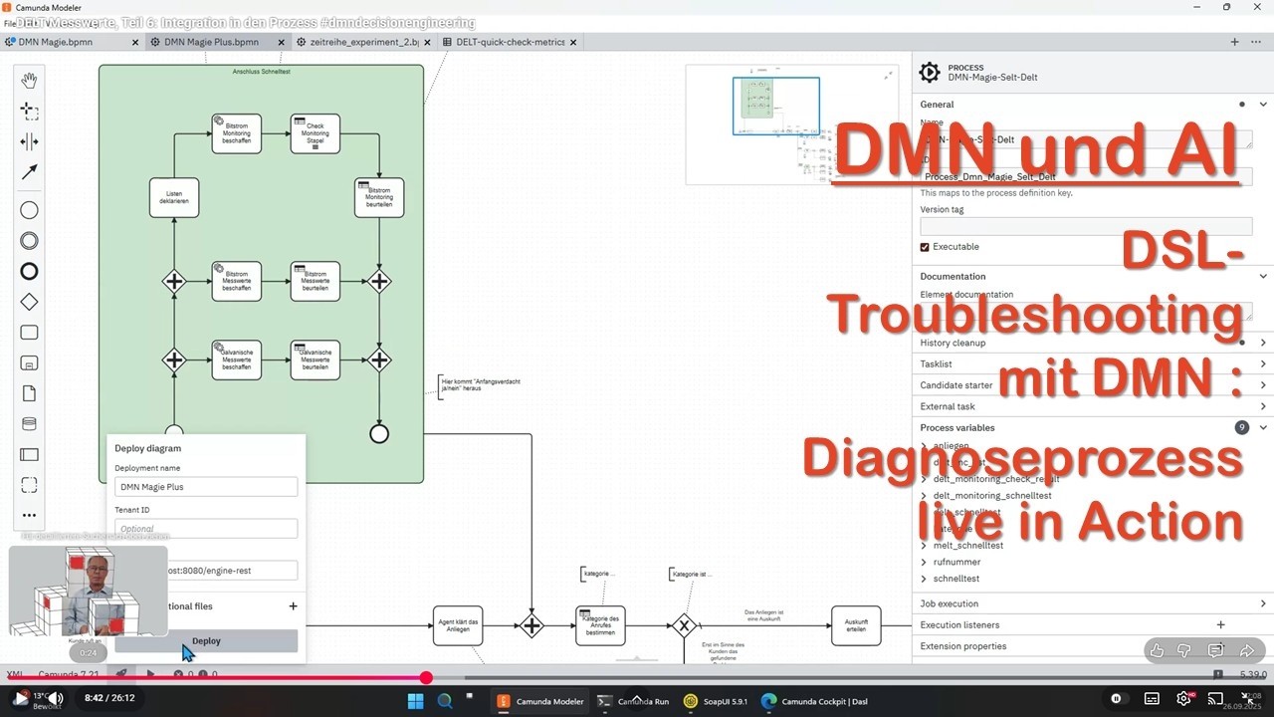1274x717 pixels.
Task: Pick the start event circle from palette
Action: pos(30,210)
